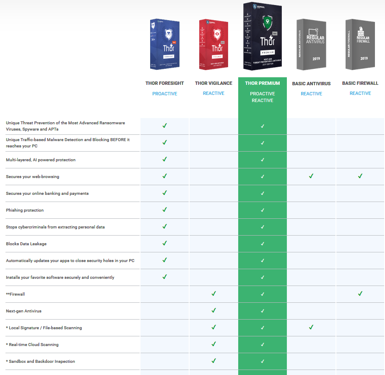Click the Regular Antivirus gray box
Screen dimensions: 385x375
pyautogui.click(x=311, y=44)
